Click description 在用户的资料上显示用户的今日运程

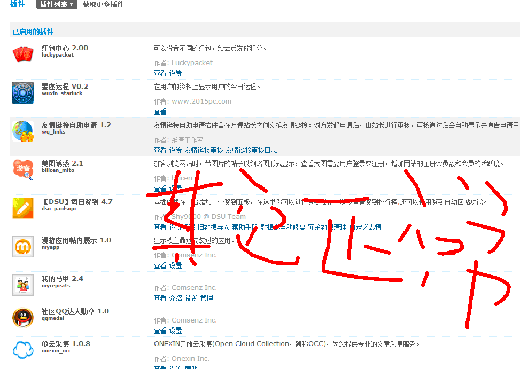pos(207,87)
